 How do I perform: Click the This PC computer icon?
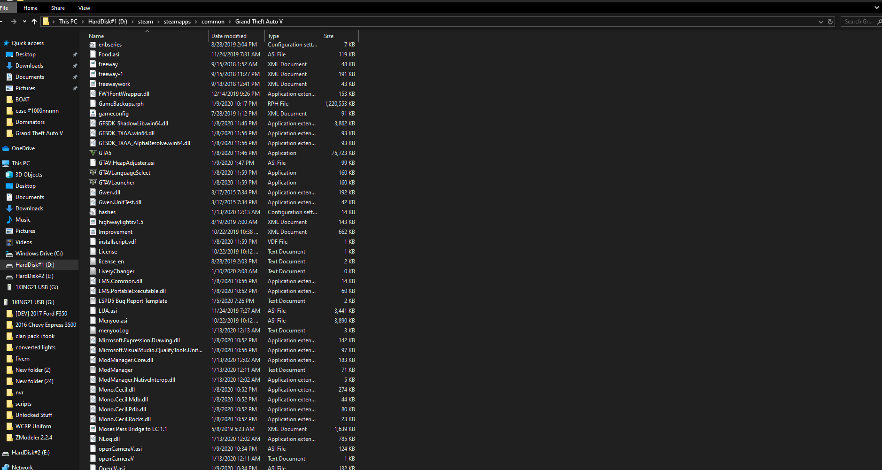tap(6, 163)
